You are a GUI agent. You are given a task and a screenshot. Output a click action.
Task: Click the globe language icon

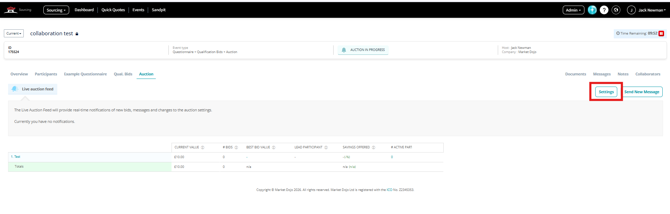click(x=616, y=10)
